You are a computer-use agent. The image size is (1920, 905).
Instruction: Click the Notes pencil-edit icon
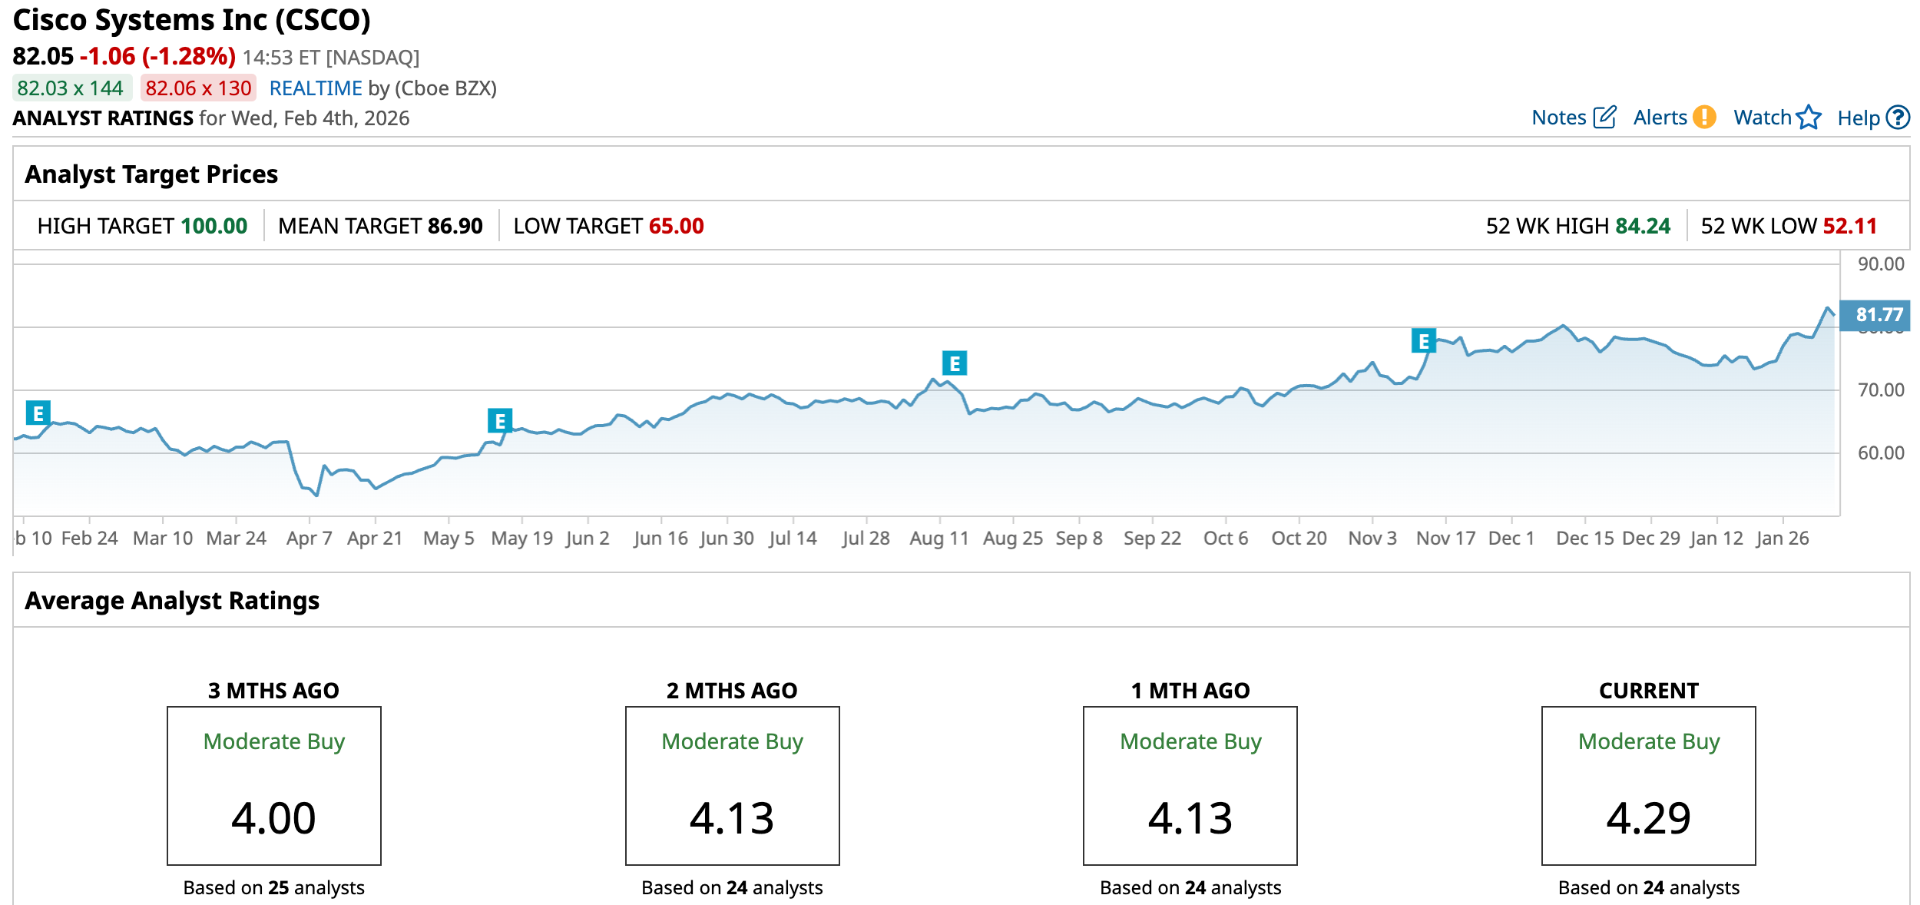point(1604,118)
